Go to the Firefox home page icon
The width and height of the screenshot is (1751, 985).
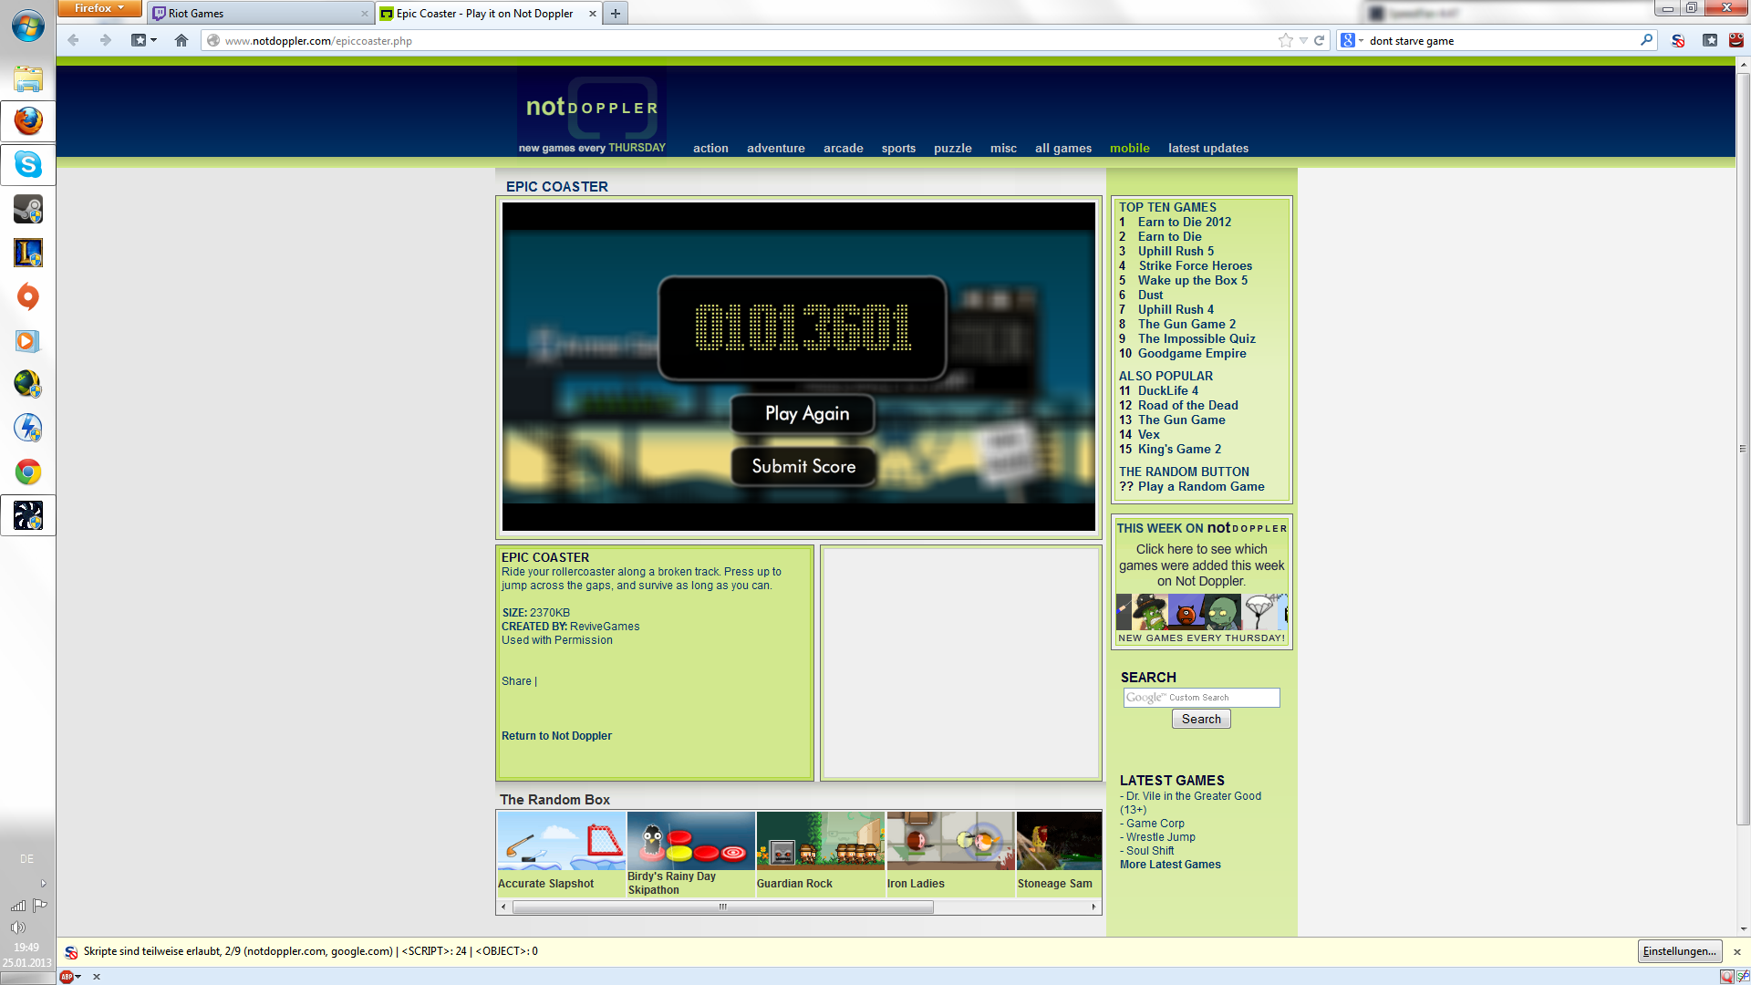coord(181,40)
